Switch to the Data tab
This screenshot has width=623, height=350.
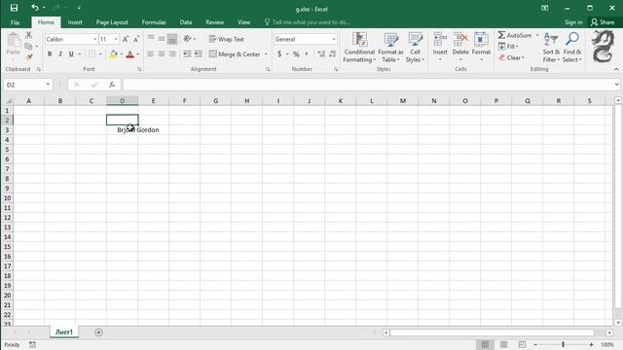(x=186, y=22)
